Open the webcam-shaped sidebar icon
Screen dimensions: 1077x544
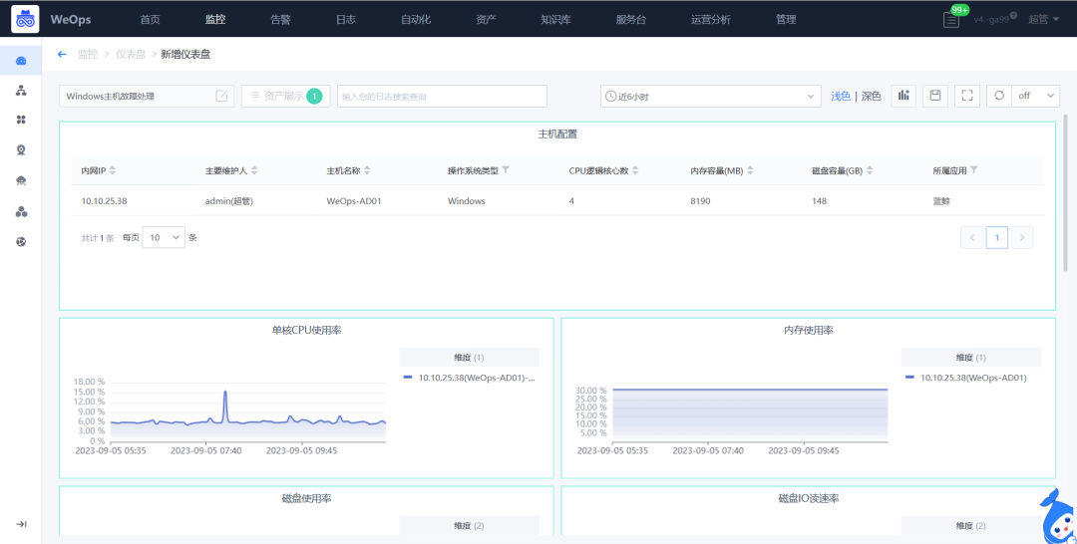21,150
